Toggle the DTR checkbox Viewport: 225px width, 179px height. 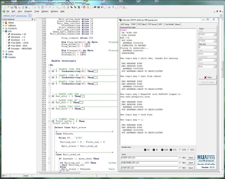180,150
